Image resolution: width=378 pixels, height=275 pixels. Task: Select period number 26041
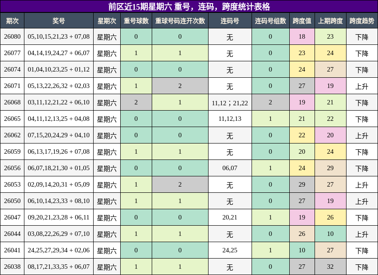(12, 250)
